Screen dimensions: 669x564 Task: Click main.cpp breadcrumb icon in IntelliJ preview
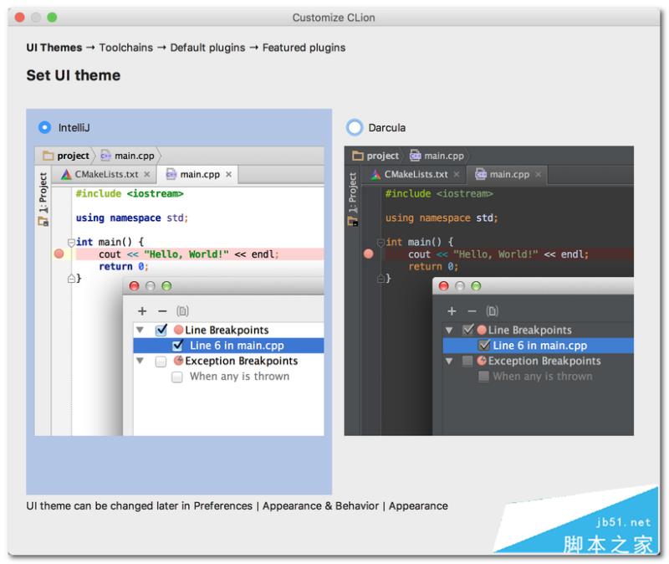105,156
